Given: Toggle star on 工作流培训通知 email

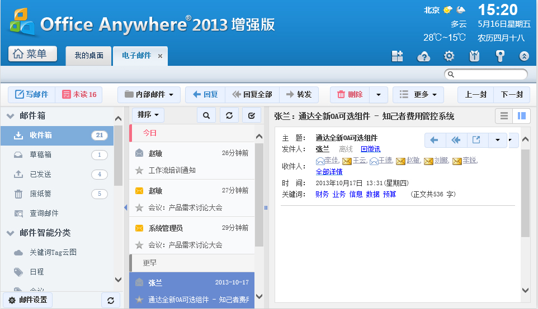Looking at the screenshot, I should (139, 170).
